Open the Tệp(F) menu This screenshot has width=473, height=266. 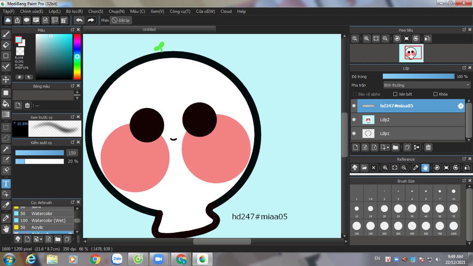(x=8, y=12)
